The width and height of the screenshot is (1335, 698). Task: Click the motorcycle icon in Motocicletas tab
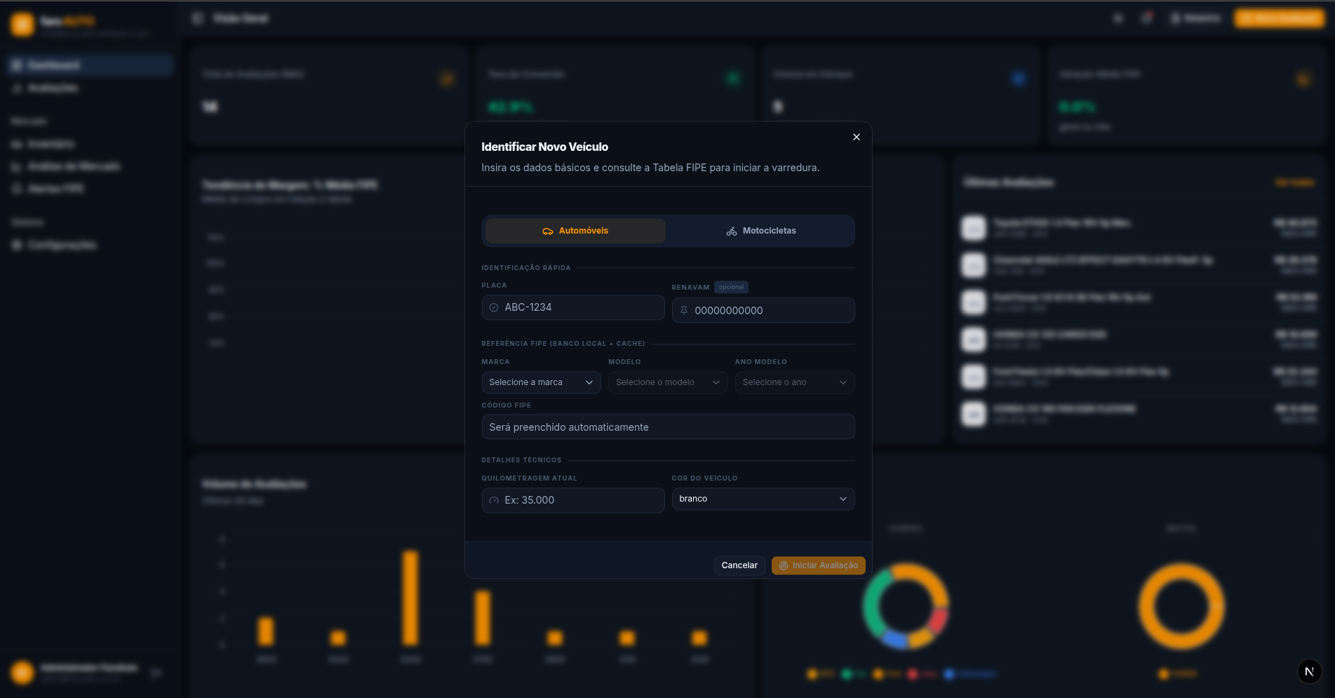(x=732, y=231)
